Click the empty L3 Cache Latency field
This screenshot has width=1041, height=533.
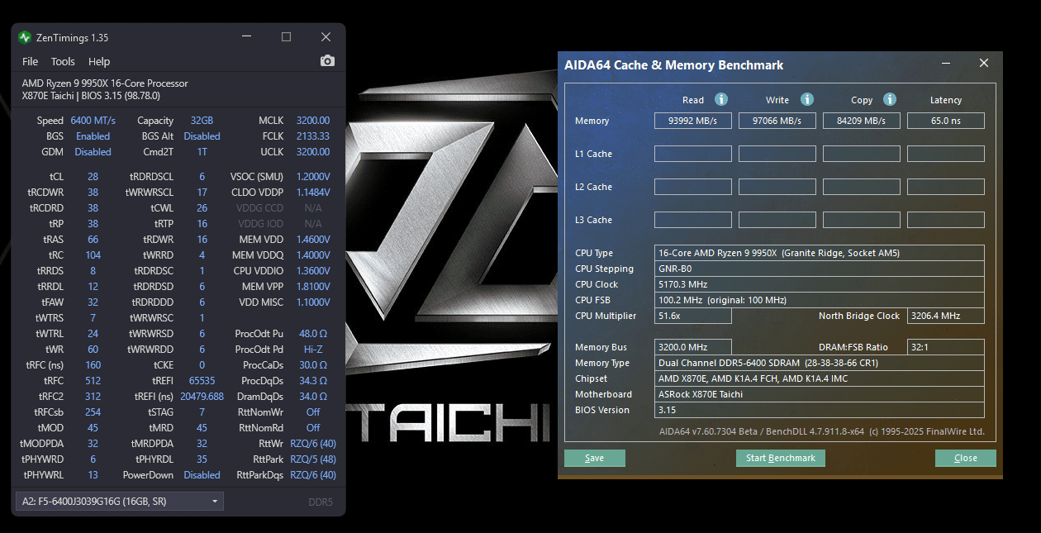click(x=946, y=220)
